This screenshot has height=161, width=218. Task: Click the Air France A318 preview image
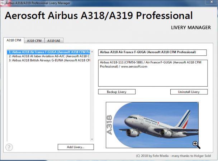coord(152,125)
